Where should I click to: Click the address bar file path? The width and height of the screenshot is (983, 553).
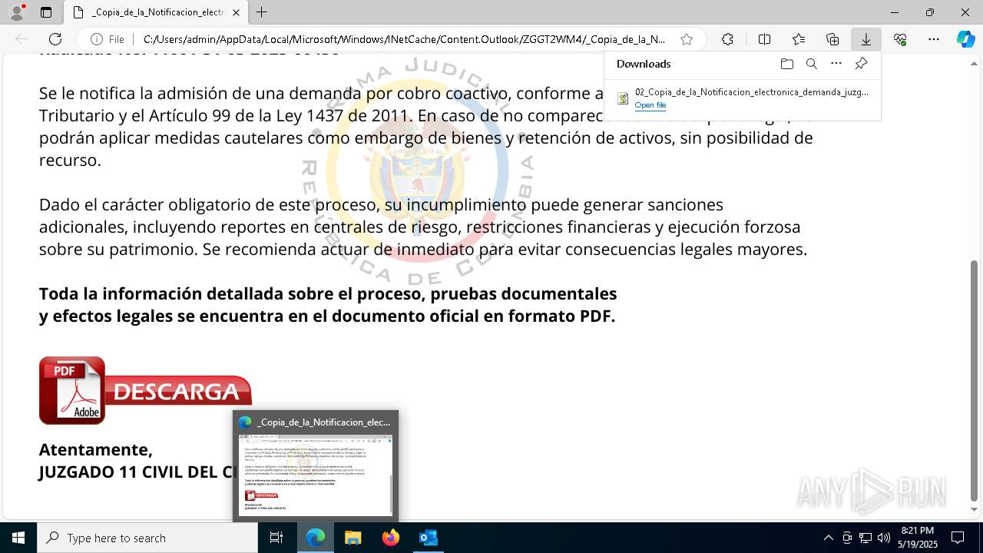click(405, 39)
